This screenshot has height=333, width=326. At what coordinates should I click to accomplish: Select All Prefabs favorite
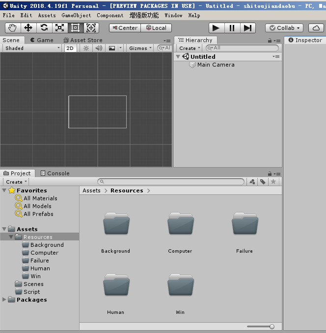40,214
